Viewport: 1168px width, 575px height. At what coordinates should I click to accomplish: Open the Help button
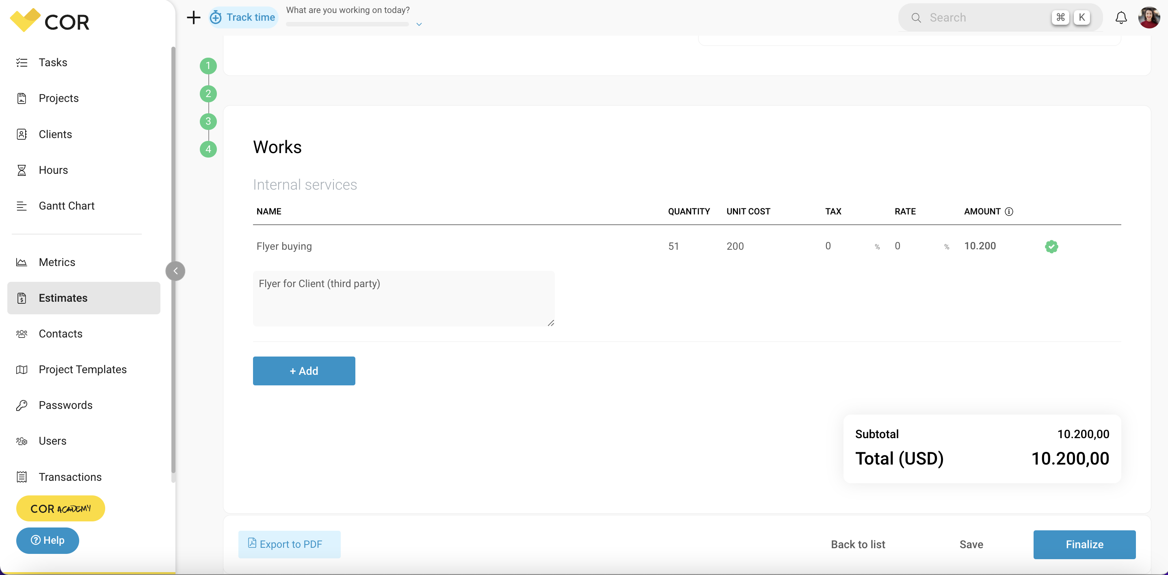coord(48,540)
